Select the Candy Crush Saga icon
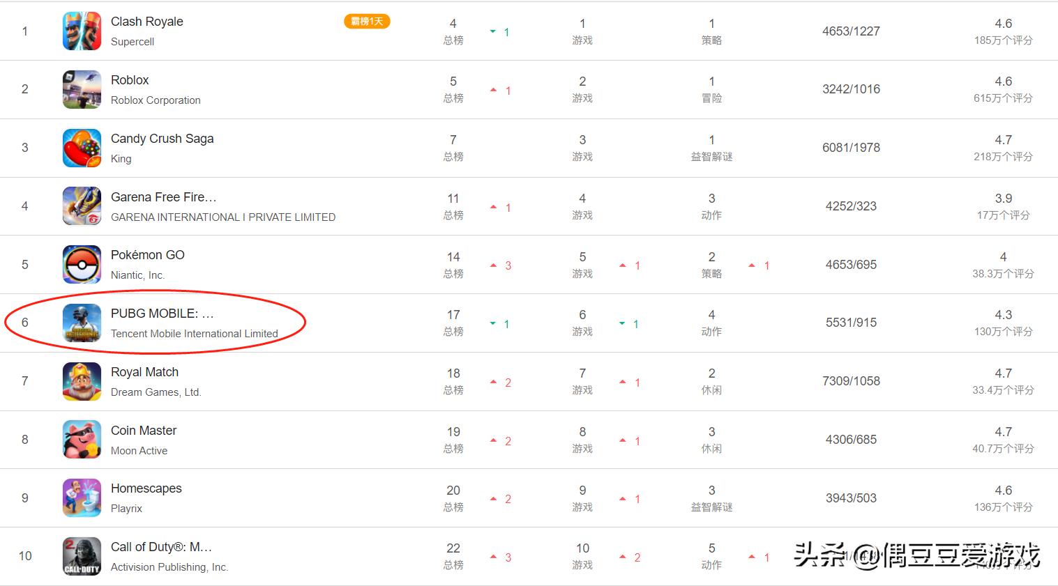Screen dimensions: 1058x586 click(x=82, y=148)
